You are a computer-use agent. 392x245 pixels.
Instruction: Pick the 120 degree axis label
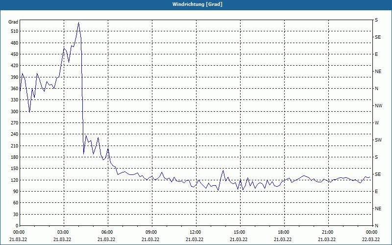[x=15, y=180]
